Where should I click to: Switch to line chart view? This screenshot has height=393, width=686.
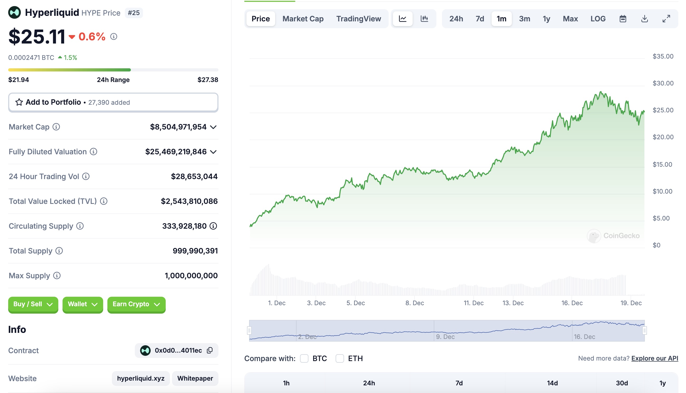(403, 19)
